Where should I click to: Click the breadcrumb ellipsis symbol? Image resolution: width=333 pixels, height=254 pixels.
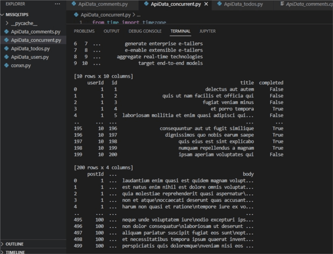pos(138,15)
